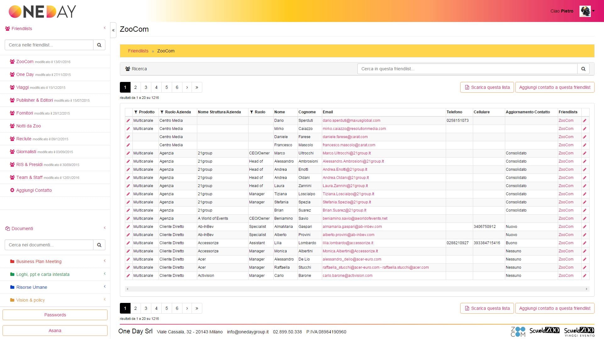
Task: Click right-side pencil for Francesco Mascolo row
Action: [x=584, y=145]
